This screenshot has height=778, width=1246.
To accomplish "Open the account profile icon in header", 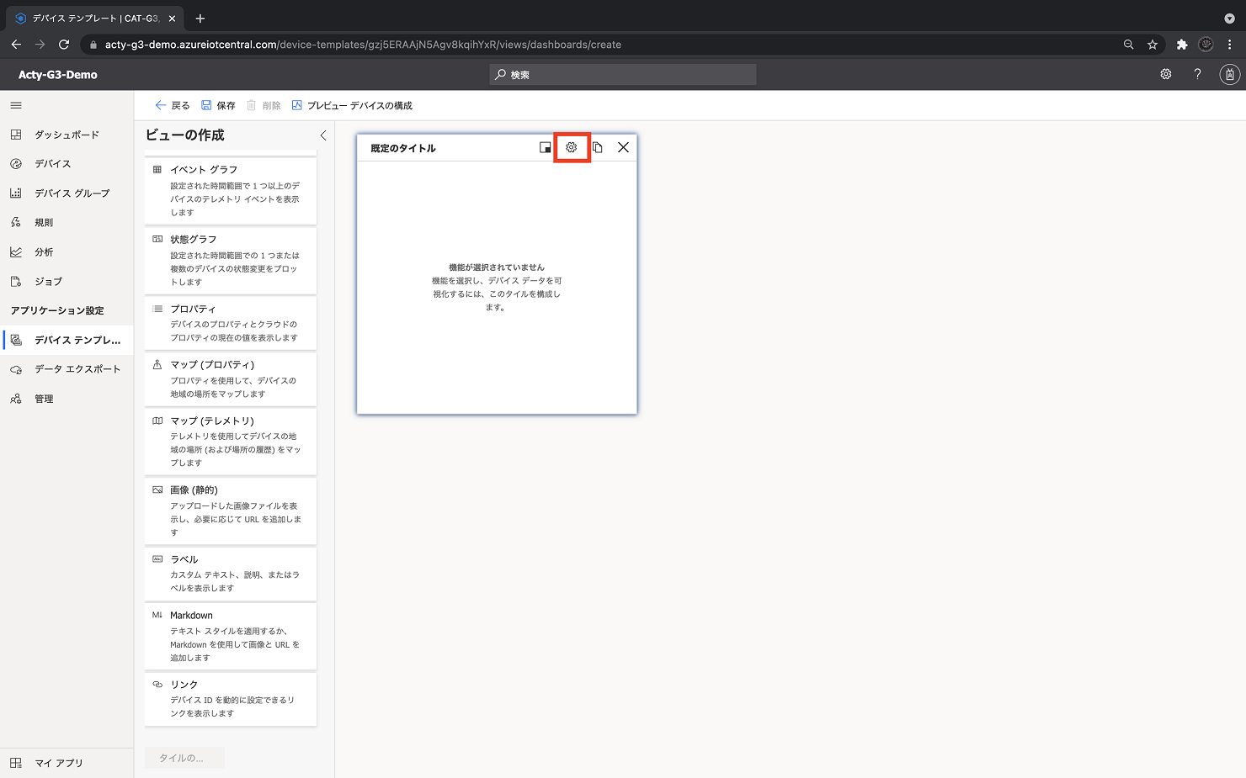I will 1229,74.
